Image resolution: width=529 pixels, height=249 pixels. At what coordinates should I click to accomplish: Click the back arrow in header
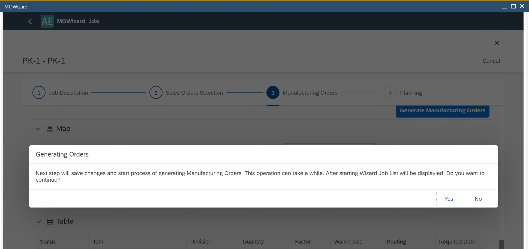point(30,21)
